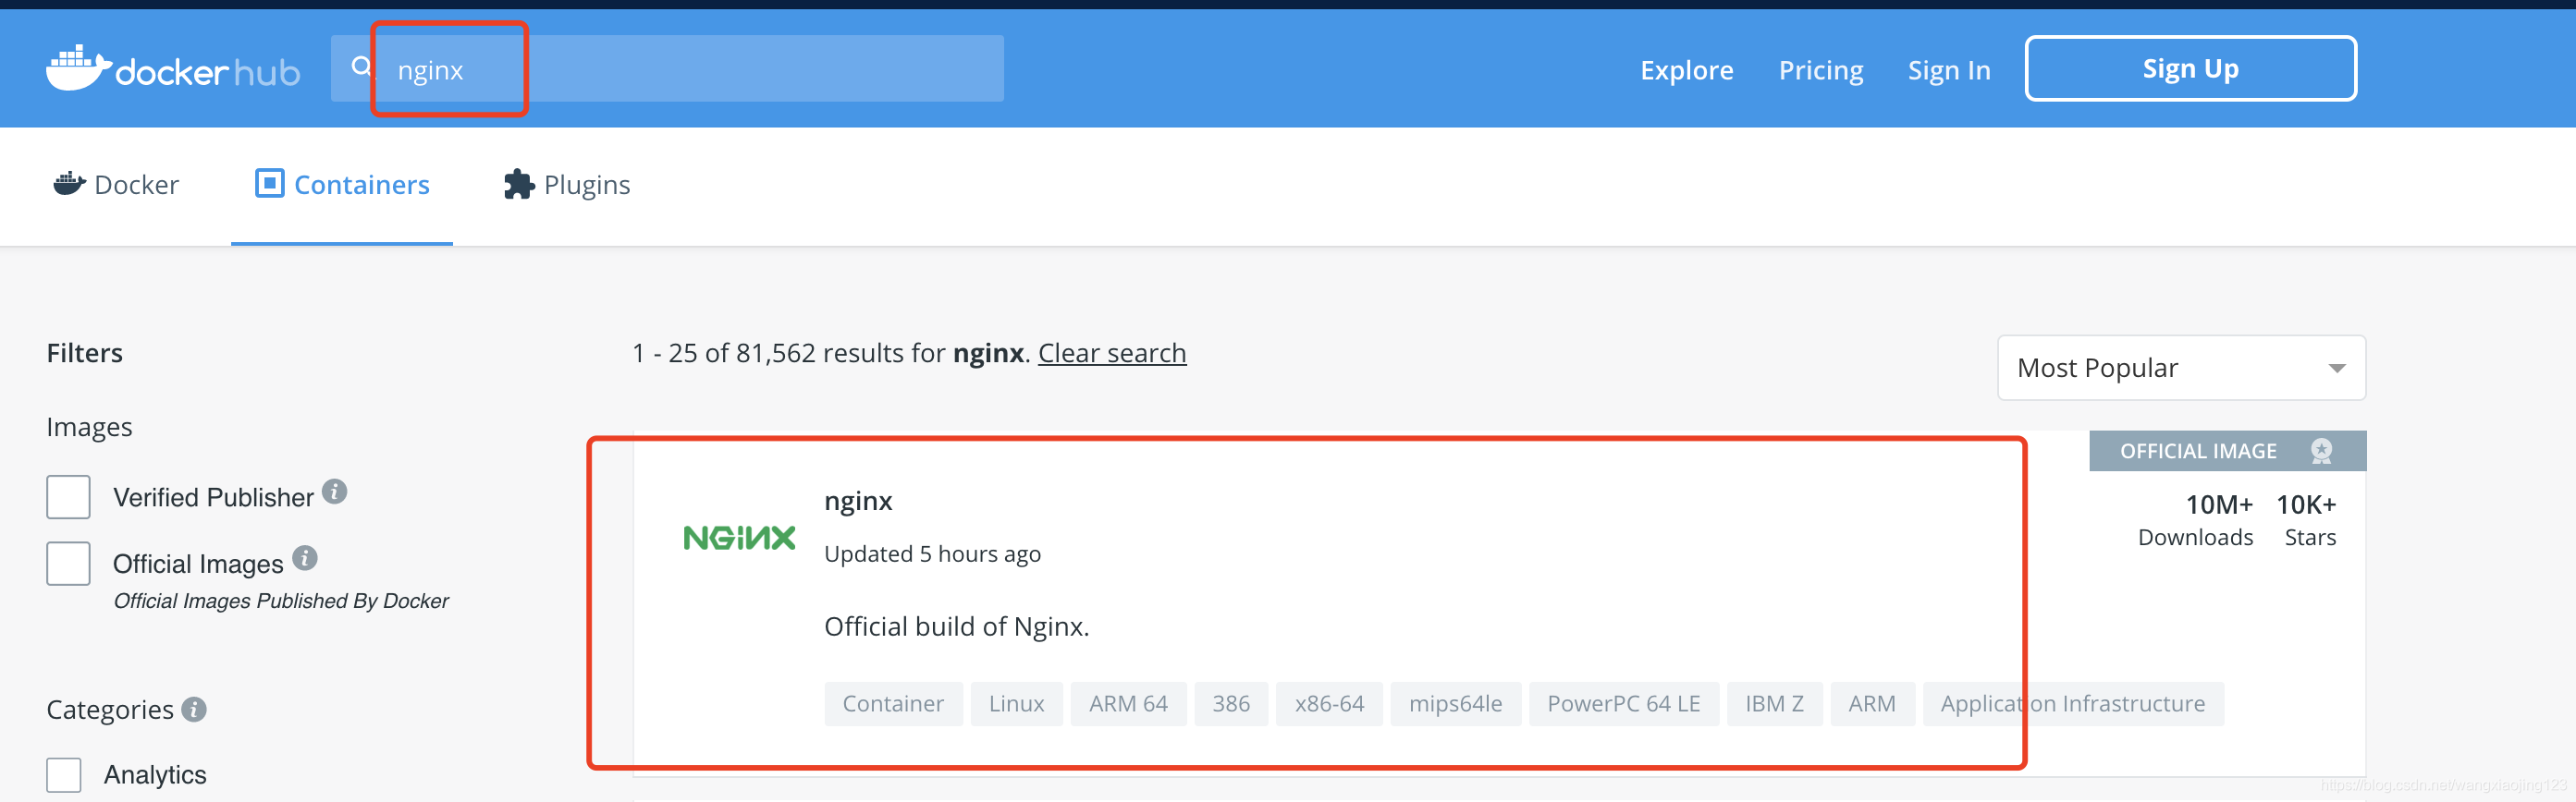Click the Filters heading

(85, 353)
